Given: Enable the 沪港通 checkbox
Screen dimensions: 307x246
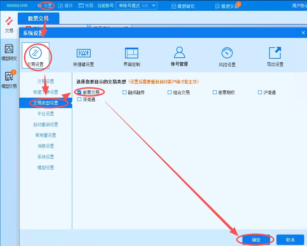Looking at the screenshot, I should click(x=260, y=92).
